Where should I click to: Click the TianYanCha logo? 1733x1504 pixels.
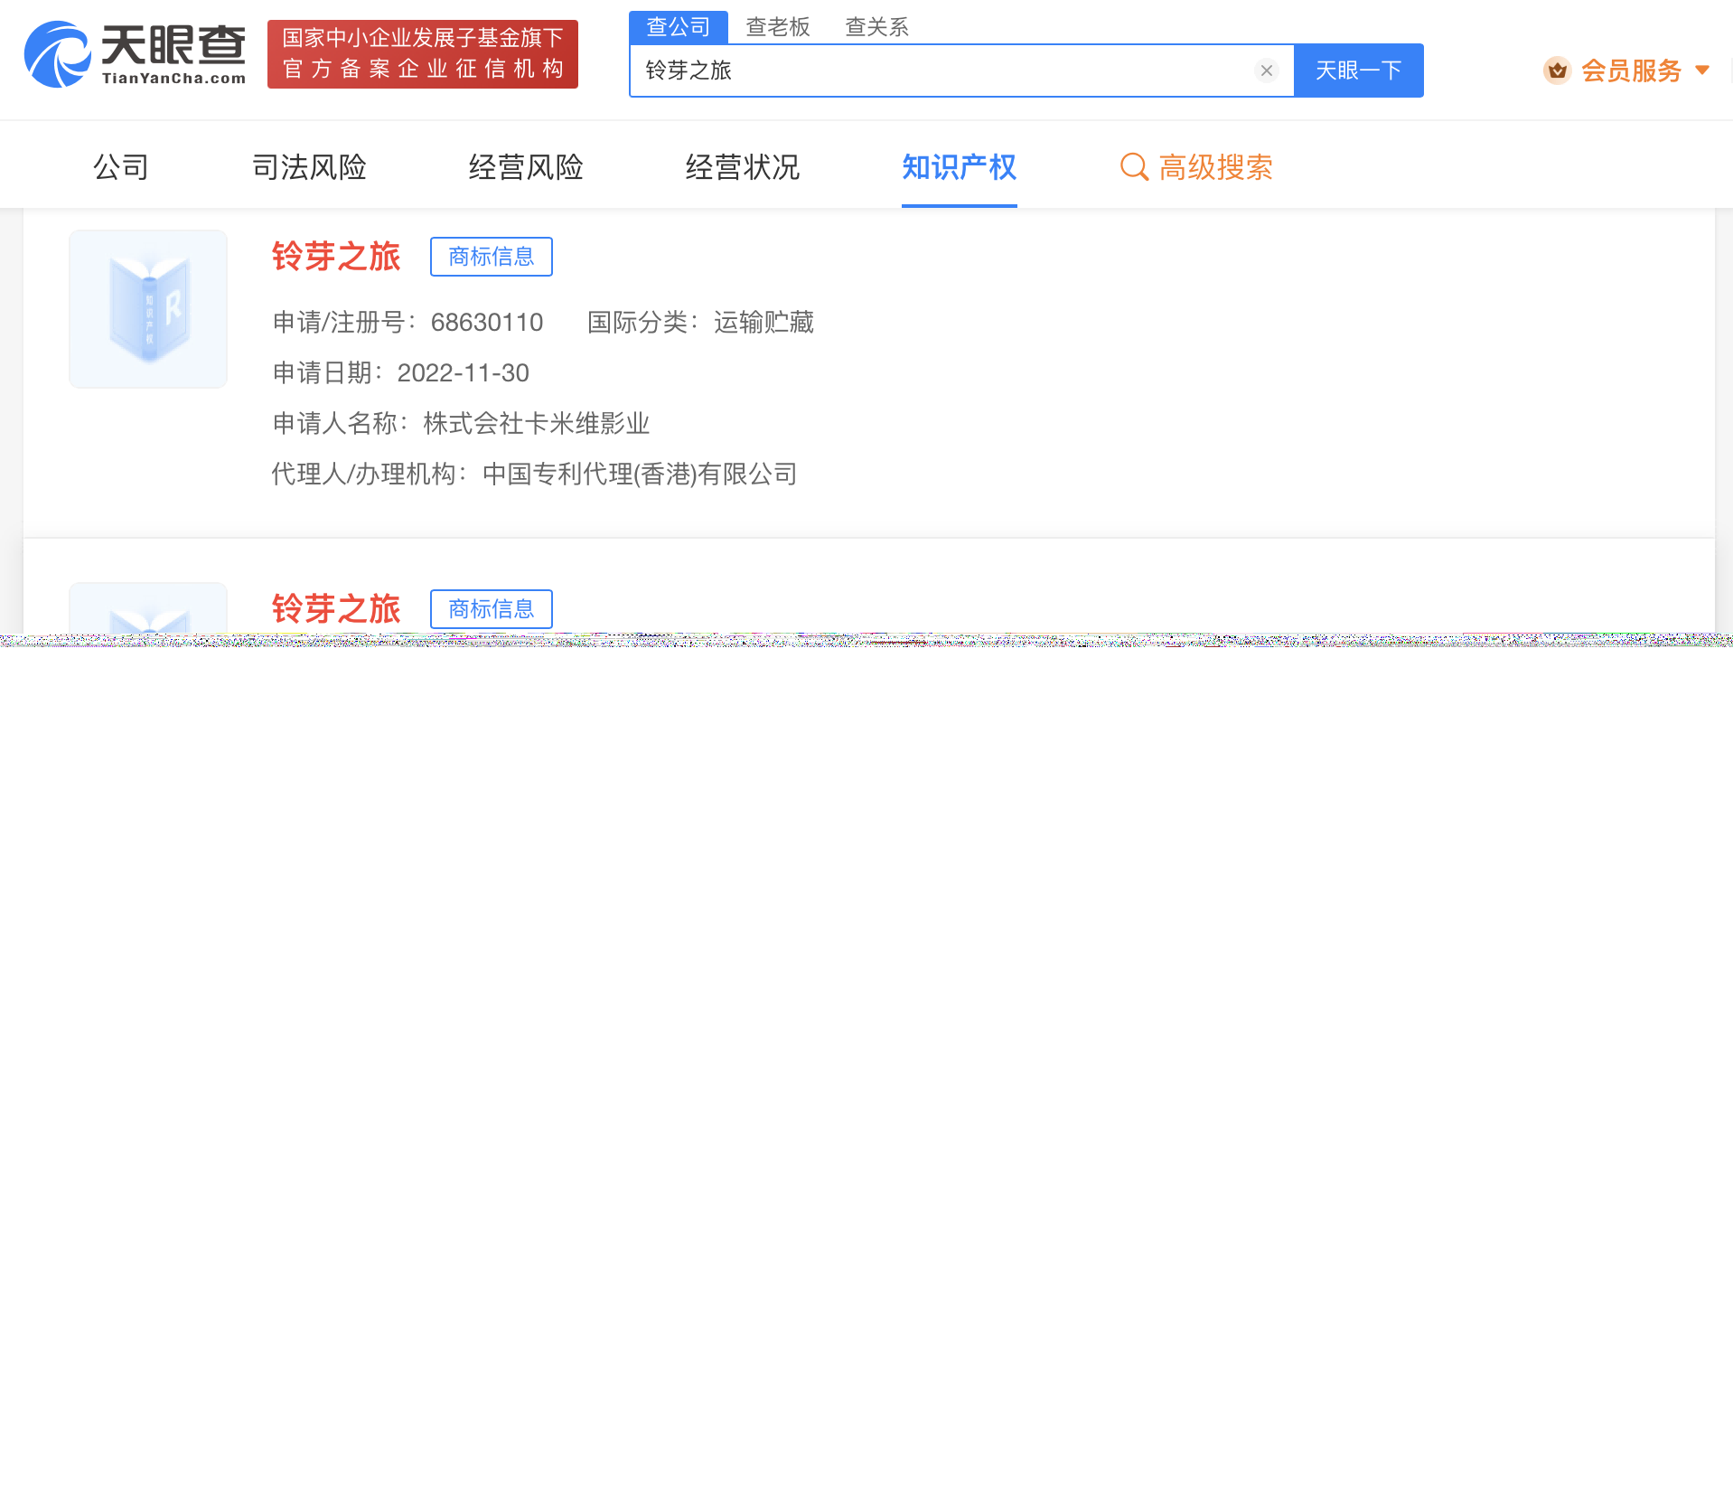tap(135, 54)
